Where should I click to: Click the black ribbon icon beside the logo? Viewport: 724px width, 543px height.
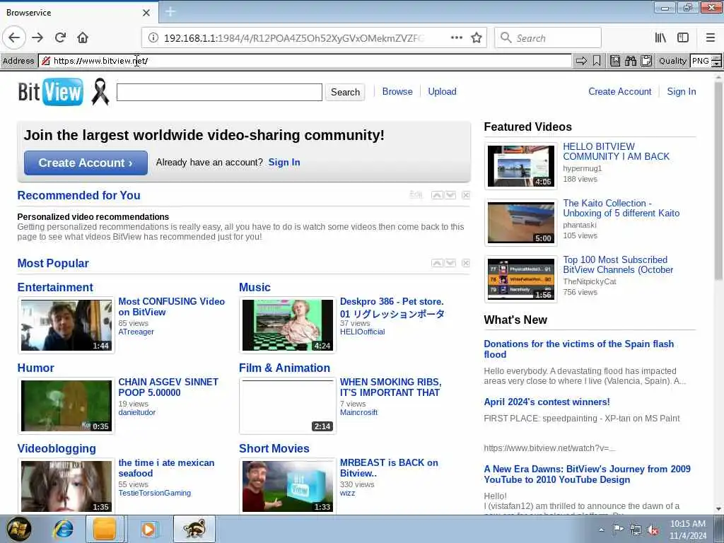[100, 92]
